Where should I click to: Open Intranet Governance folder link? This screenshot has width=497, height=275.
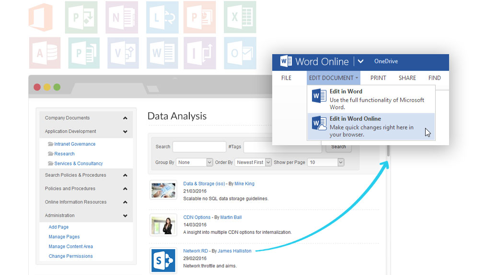75,144
